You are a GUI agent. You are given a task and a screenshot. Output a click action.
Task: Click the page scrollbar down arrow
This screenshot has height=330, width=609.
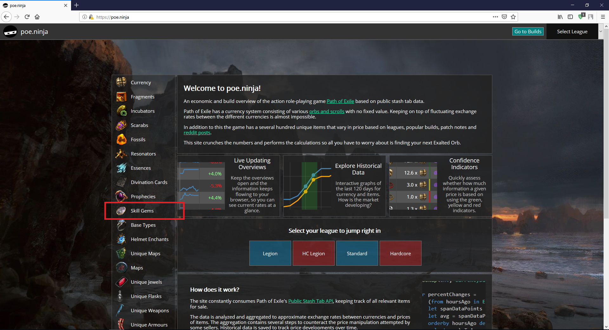click(x=606, y=327)
